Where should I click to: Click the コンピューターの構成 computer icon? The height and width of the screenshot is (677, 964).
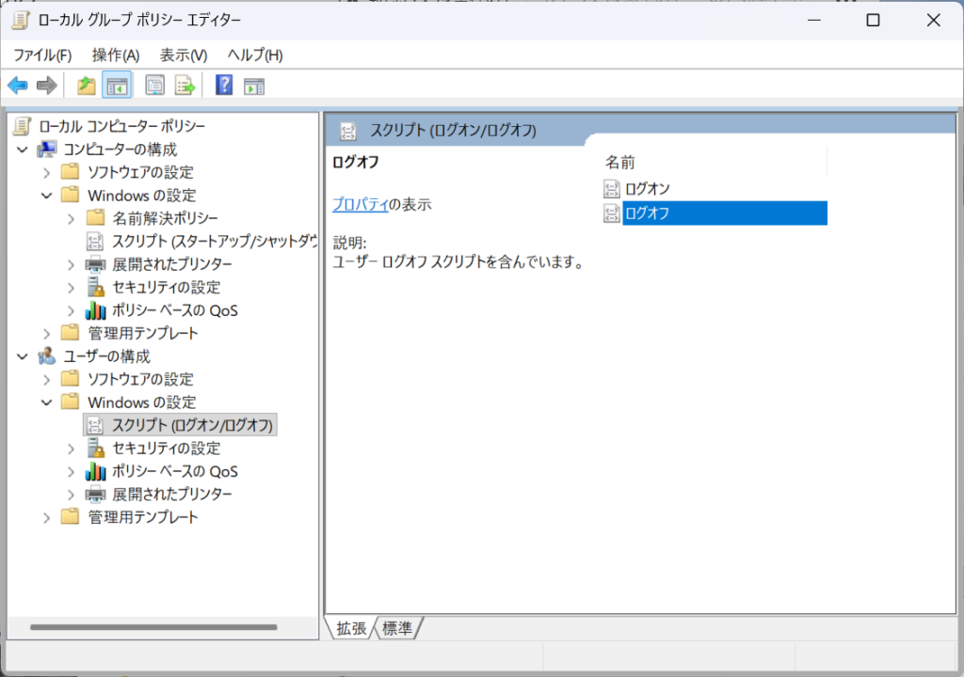click(x=47, y=149)
